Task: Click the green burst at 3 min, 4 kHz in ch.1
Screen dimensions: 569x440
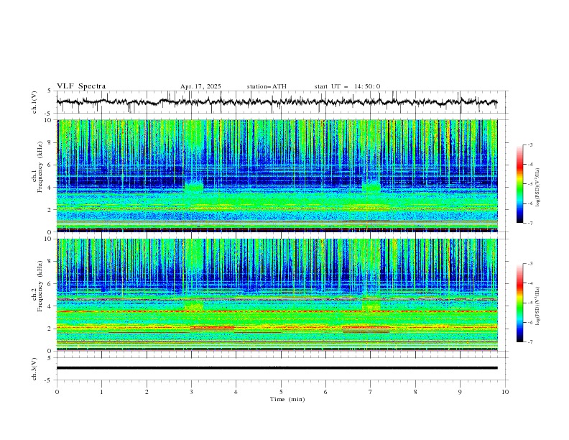Action: coord(193,188)
